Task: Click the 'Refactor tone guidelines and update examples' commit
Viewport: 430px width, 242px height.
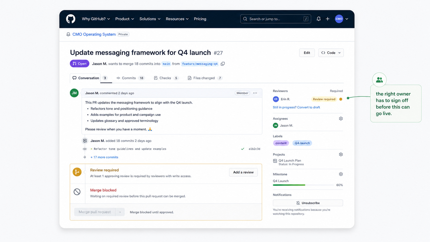Action: tap(130, 149)
